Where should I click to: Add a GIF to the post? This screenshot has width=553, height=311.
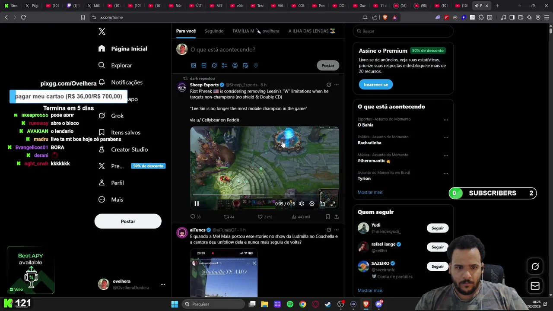pos(204,66)
